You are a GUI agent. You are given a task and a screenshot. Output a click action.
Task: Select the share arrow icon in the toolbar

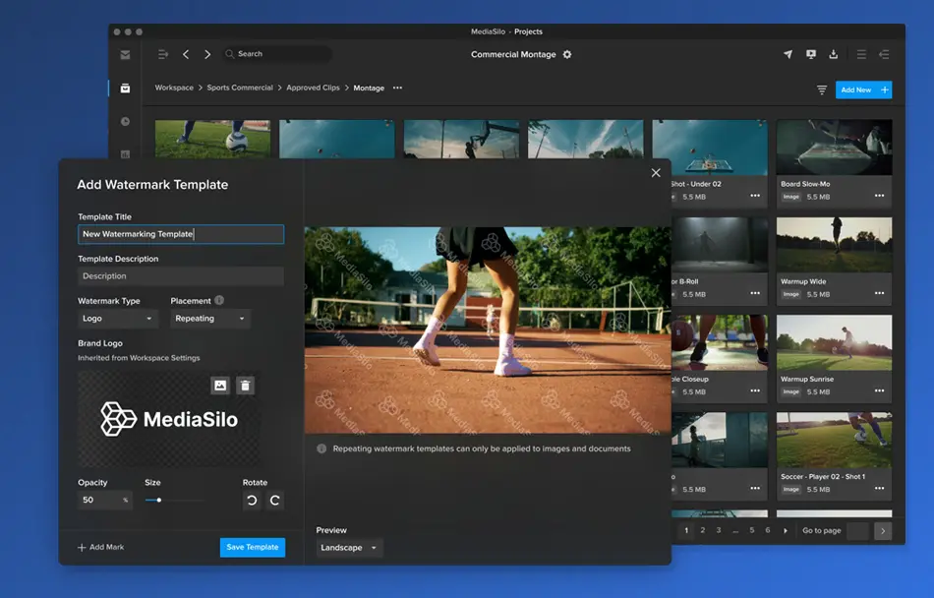coord(788,54)
